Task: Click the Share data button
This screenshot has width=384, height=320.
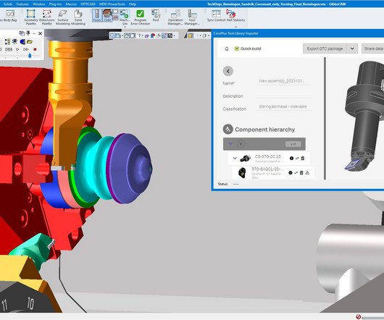Action: click(x=373, y=49)
